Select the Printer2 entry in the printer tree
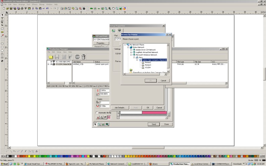The image size is (266, 166). pos(148,62)
